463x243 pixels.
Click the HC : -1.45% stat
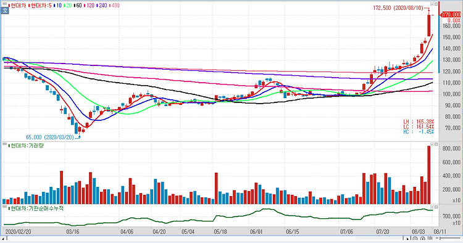419,132
